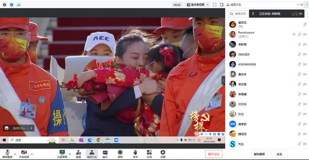Image resolution: width=309 pixels, height=160 pixels.
Task: Open the 应用 (Apps) icon
Action: [x=149, y=154]
